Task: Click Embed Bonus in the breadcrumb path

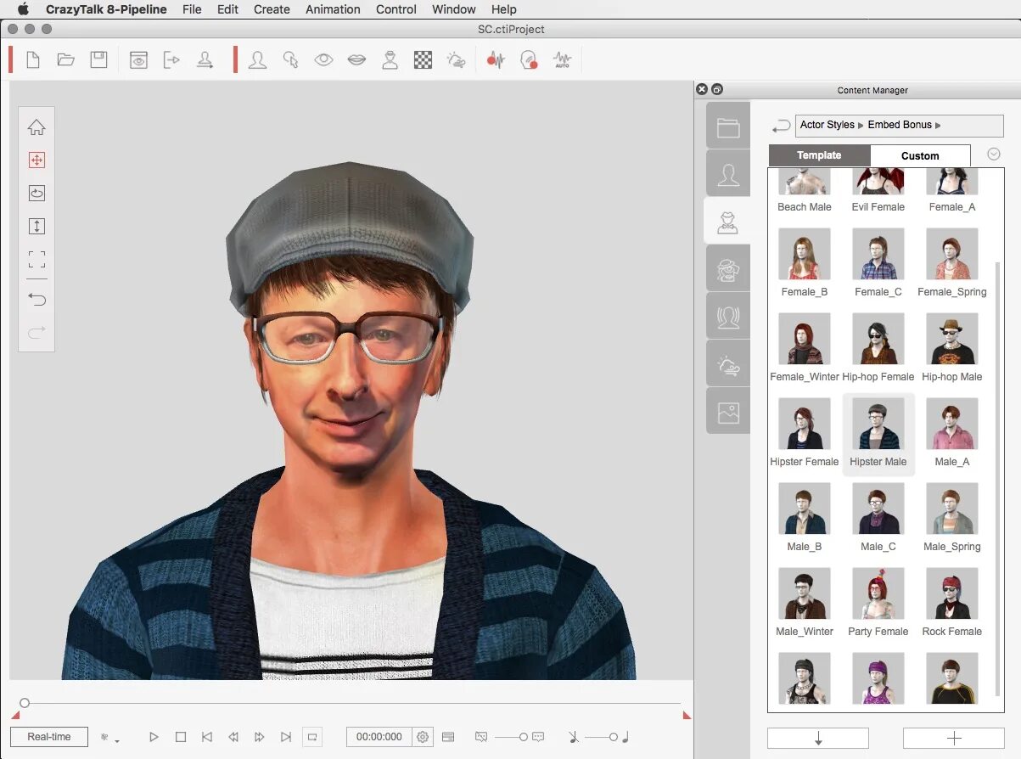Action: click(900, 125)
